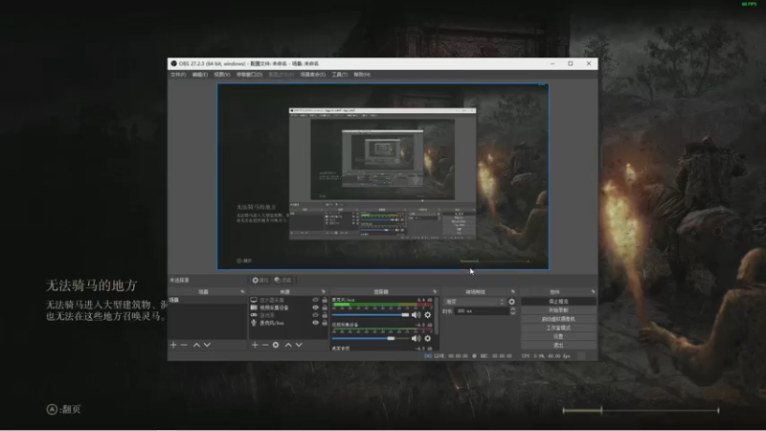Move selected scene down with arrow
This screenshot has width=766, height=431.
(x=208, y=345)
